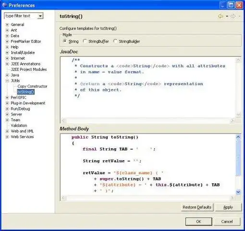Screen dimensions: 245x231
Task: Click the back navigation arrow icon
Action: (220, 16)
